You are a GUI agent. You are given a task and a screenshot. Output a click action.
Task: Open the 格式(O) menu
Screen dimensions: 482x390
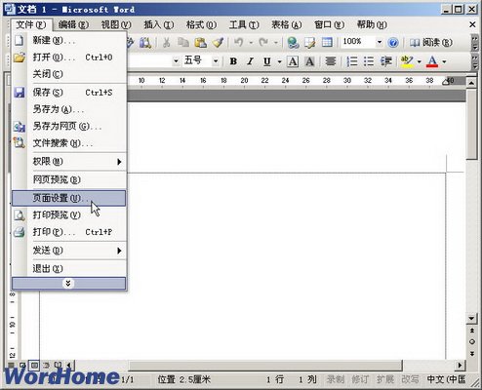[201, 24]
